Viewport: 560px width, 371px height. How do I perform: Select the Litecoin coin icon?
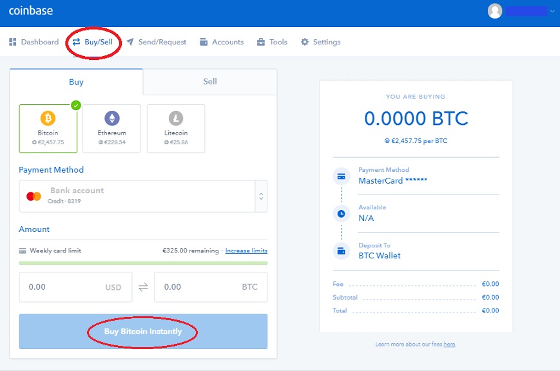176,118
